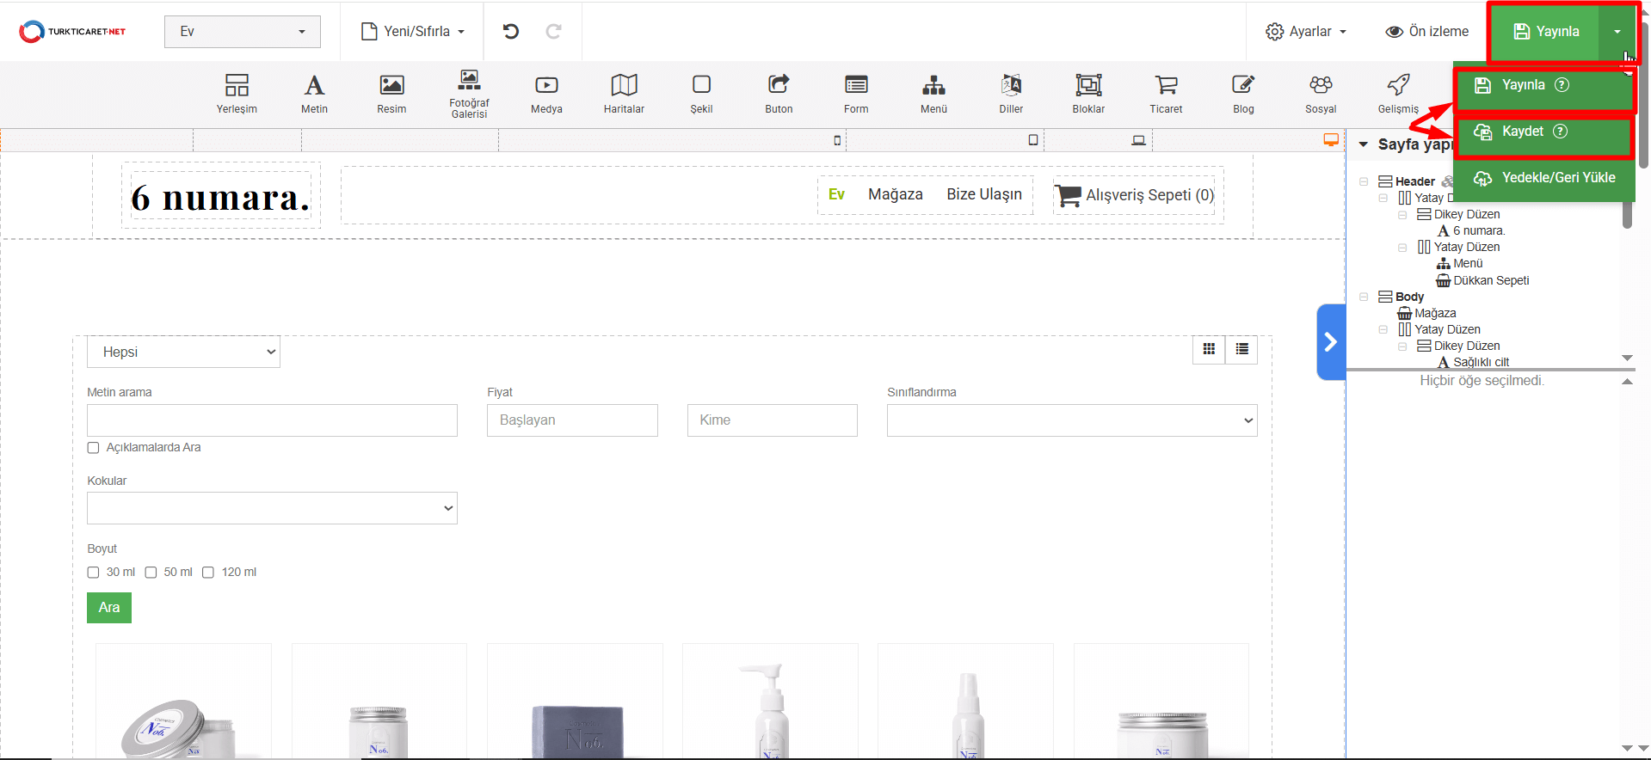
Task: Check the 30 ml size option
Action: pos(94,573)
